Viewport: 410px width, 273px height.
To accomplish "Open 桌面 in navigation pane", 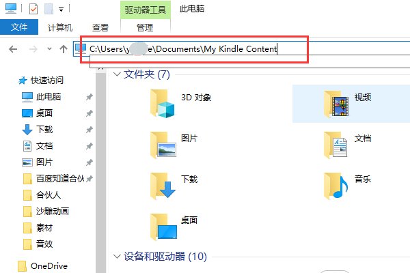I will 44,113.
